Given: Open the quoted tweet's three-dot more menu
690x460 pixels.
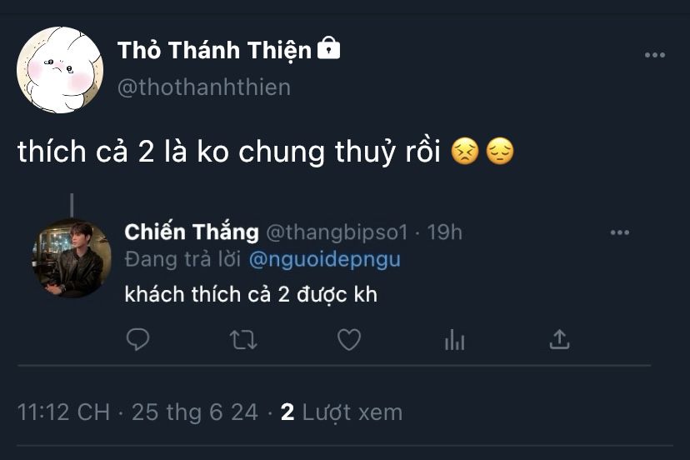Looking at the screenshot, I should point(620,232).
